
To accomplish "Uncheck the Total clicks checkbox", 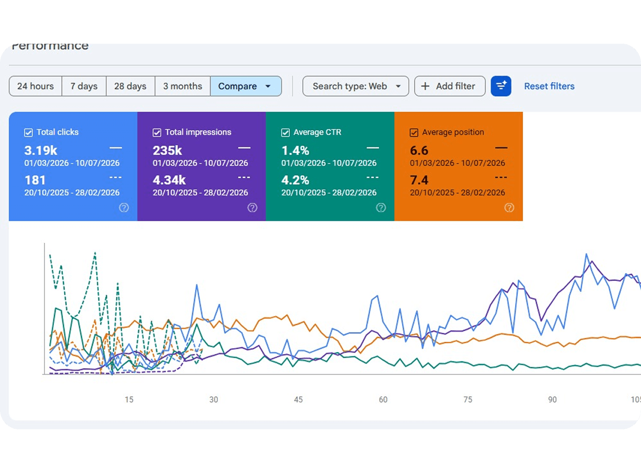I will click(x=29, y=132).
